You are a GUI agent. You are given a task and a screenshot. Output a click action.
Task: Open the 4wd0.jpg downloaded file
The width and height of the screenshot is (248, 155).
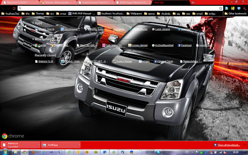pos(59,145)
